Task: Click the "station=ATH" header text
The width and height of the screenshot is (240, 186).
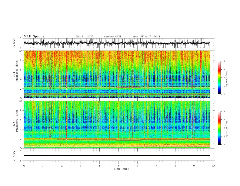Action: coord(112,36)
